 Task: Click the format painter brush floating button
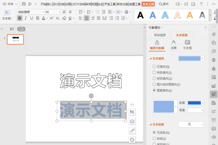click(132, 130)
